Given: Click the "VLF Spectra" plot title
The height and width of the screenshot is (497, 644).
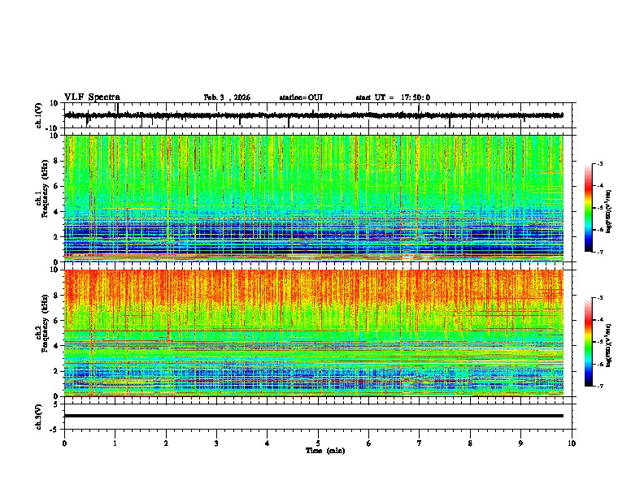Looking at the screenshot, I should pos(92,97).
